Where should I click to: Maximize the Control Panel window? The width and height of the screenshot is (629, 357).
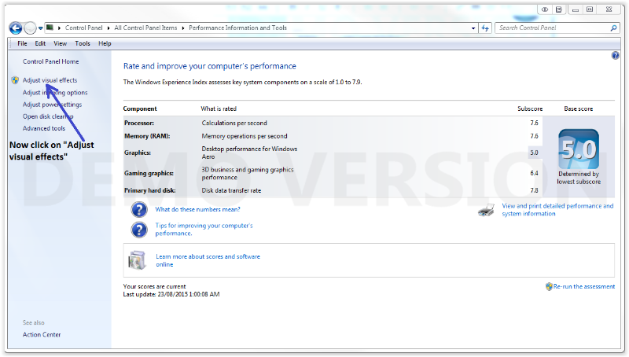[x=590, y=9]
